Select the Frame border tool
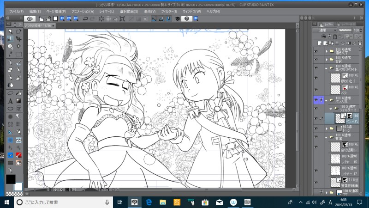This screenshot has width=369, height=208. pyautogui.click(x=18, y=109)
